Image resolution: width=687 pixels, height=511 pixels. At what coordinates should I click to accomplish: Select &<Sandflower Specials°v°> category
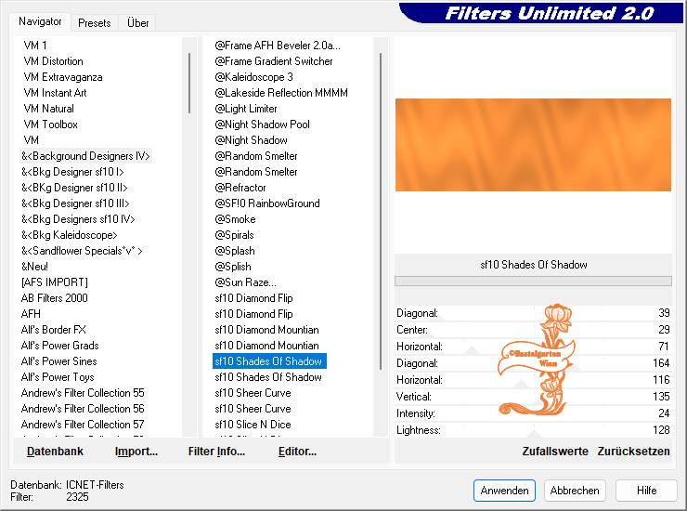[x=82, y=251]
